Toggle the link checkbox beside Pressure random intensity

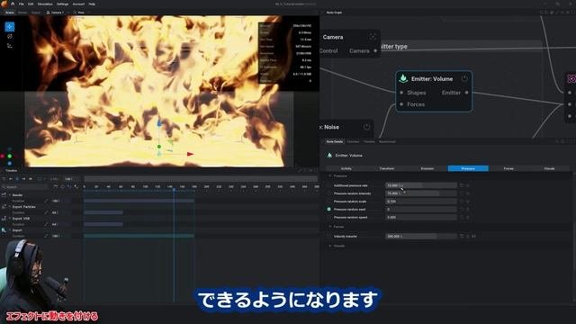click(462, 193)
